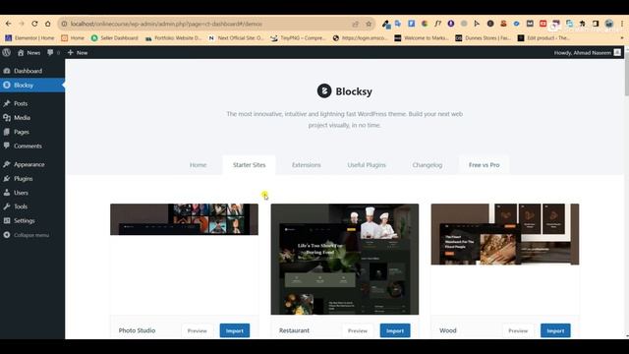Screen dimensions: 629x354
Task: Click the browser forward arrow
Action: pos(22,24)
